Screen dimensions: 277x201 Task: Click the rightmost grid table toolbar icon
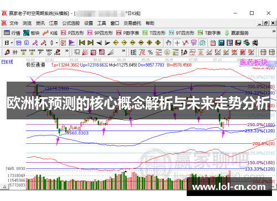272,52
